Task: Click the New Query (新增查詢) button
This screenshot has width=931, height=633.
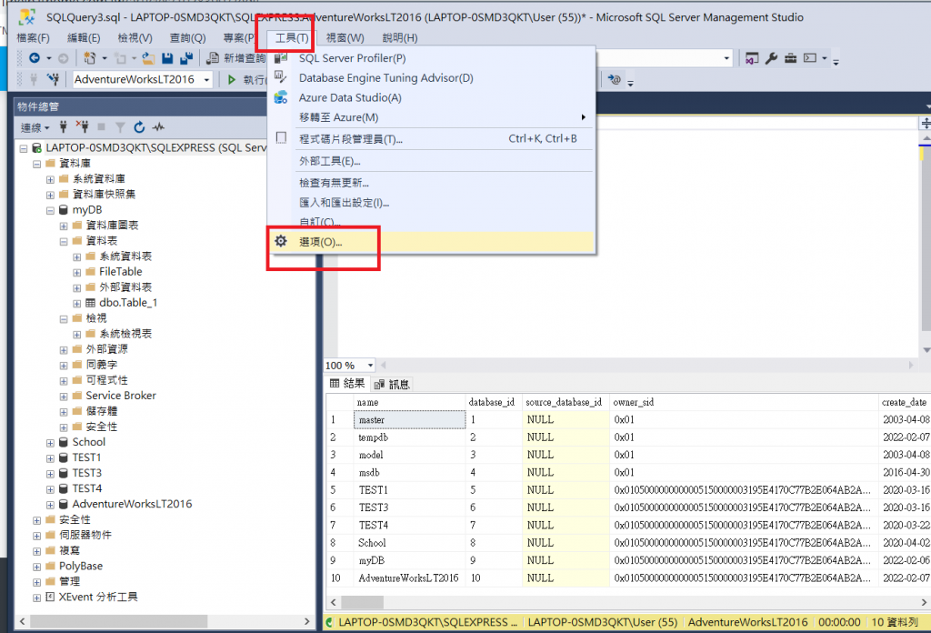Action: point(236,58)
